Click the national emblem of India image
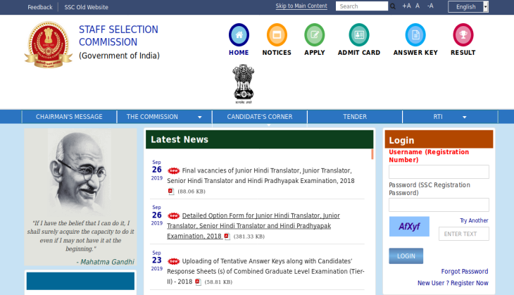Viewport: 514px width, 295px height. [243, 84]
